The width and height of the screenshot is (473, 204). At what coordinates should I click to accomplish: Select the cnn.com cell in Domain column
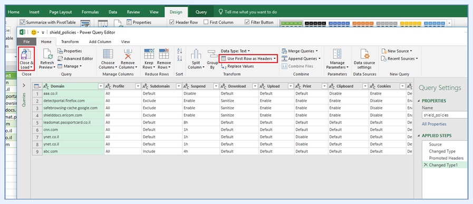pyautogui.click(x=73, y=130)
